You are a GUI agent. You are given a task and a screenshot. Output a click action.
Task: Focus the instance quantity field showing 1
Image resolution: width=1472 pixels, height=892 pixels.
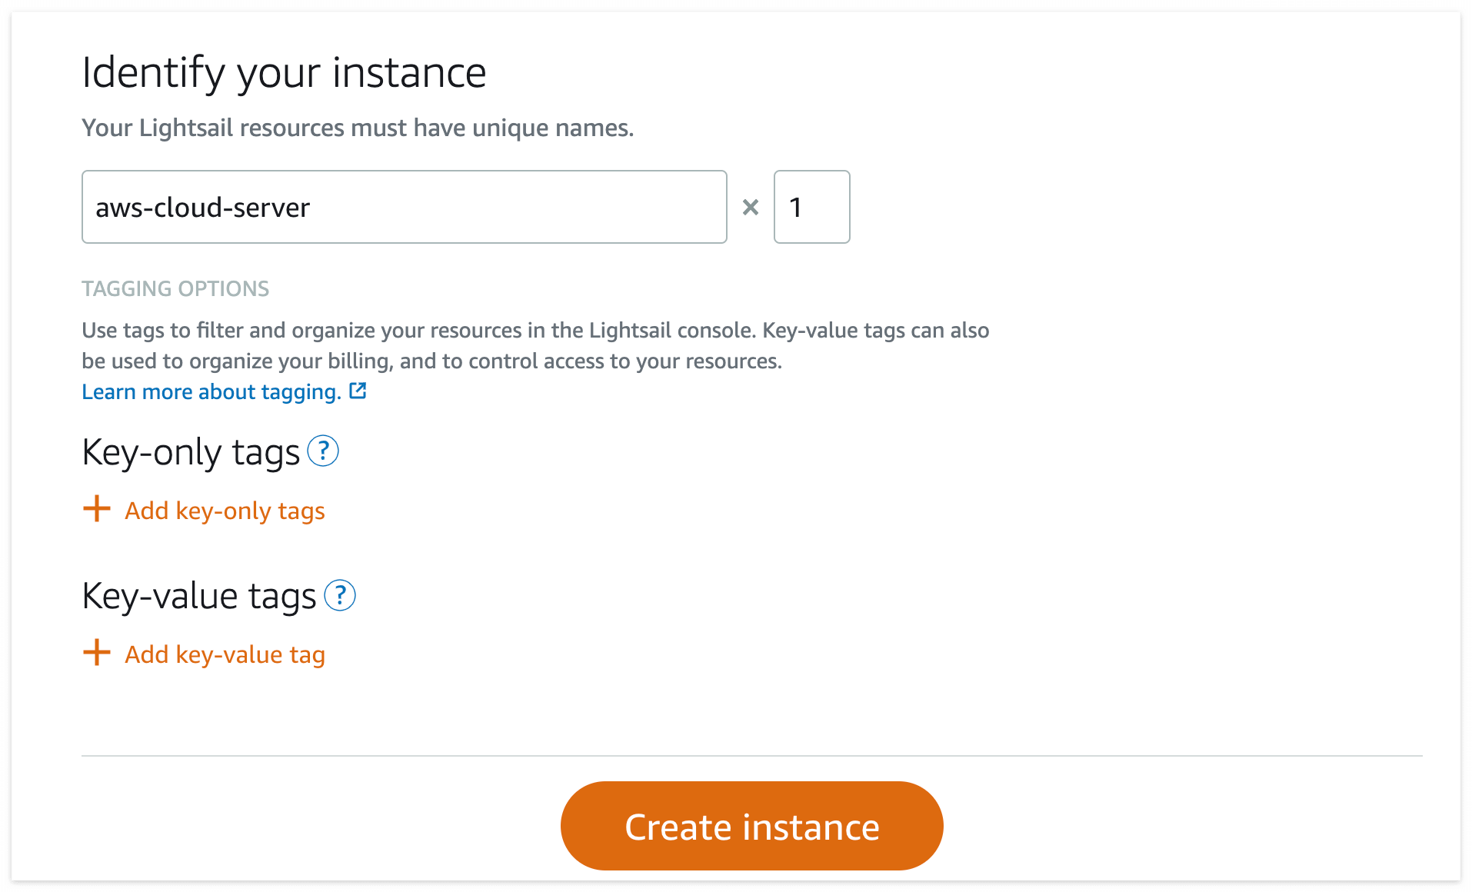[x=811, y=207]
